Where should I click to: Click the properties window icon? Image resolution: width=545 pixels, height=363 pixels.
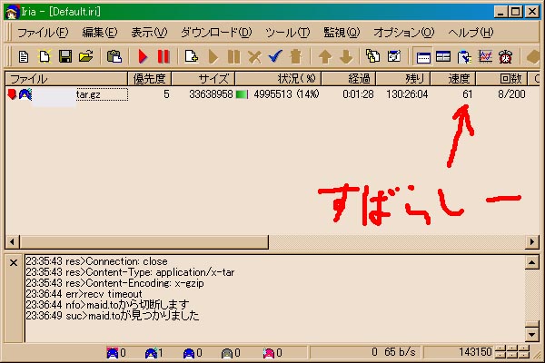point(394,56)
